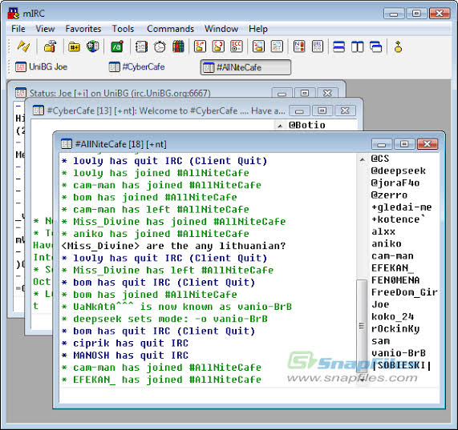Image resolution: width=458 pixels, height=430 pixels.
Task: Click the Status window title icon
Action: [x=20, y=93]
